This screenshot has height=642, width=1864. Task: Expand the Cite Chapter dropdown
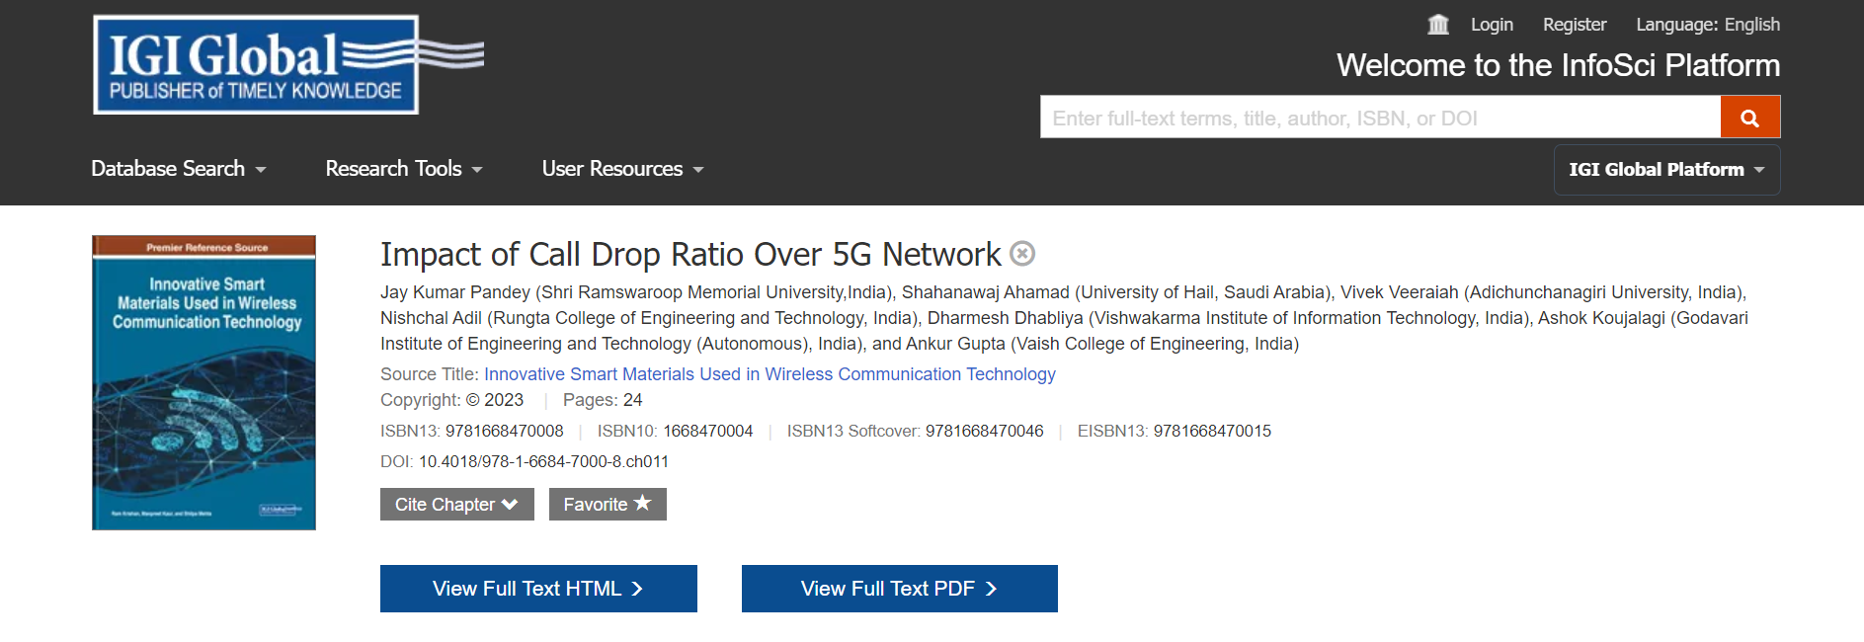(456, 505)
